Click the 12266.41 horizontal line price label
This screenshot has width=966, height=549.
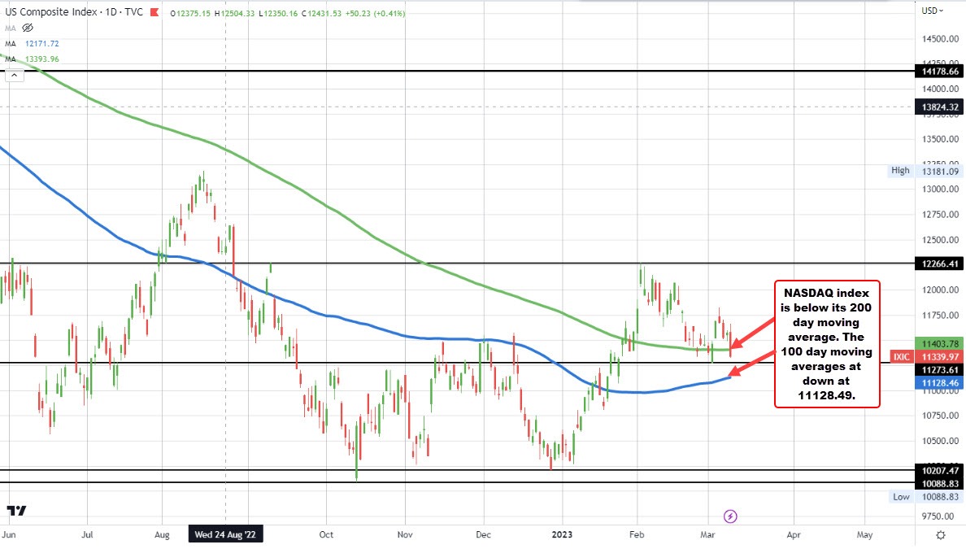[940, 264]
